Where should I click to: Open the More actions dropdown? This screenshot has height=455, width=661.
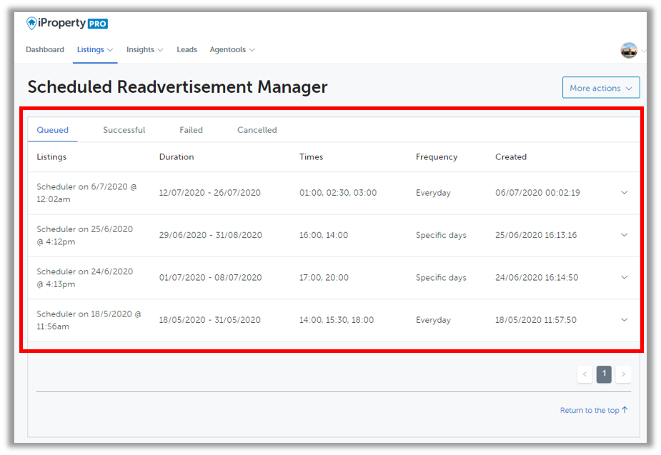coord(600,88)
